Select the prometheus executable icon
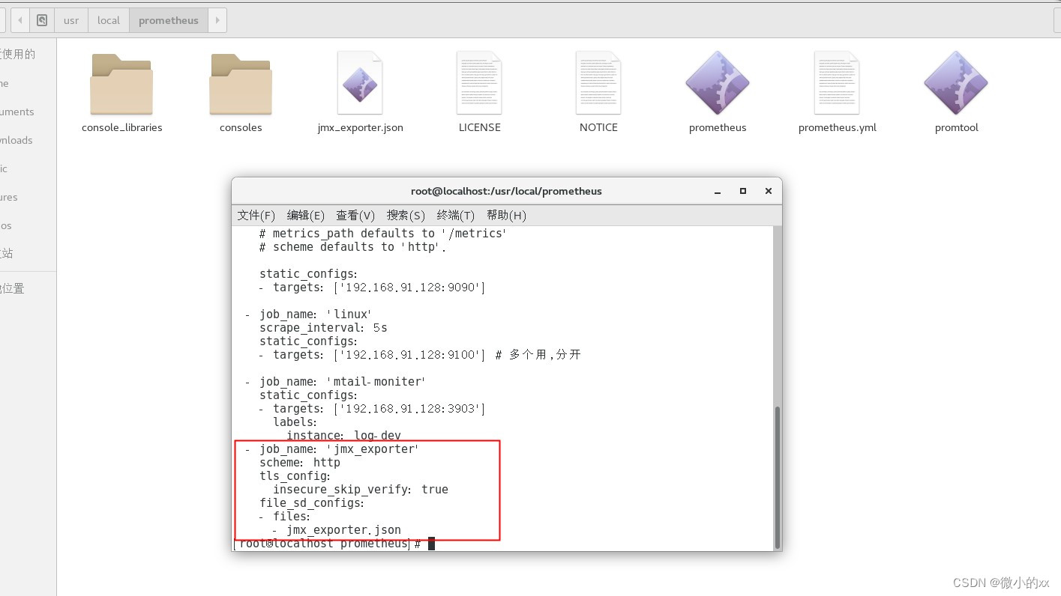1061x596 pixels. (x=718, y=83)
